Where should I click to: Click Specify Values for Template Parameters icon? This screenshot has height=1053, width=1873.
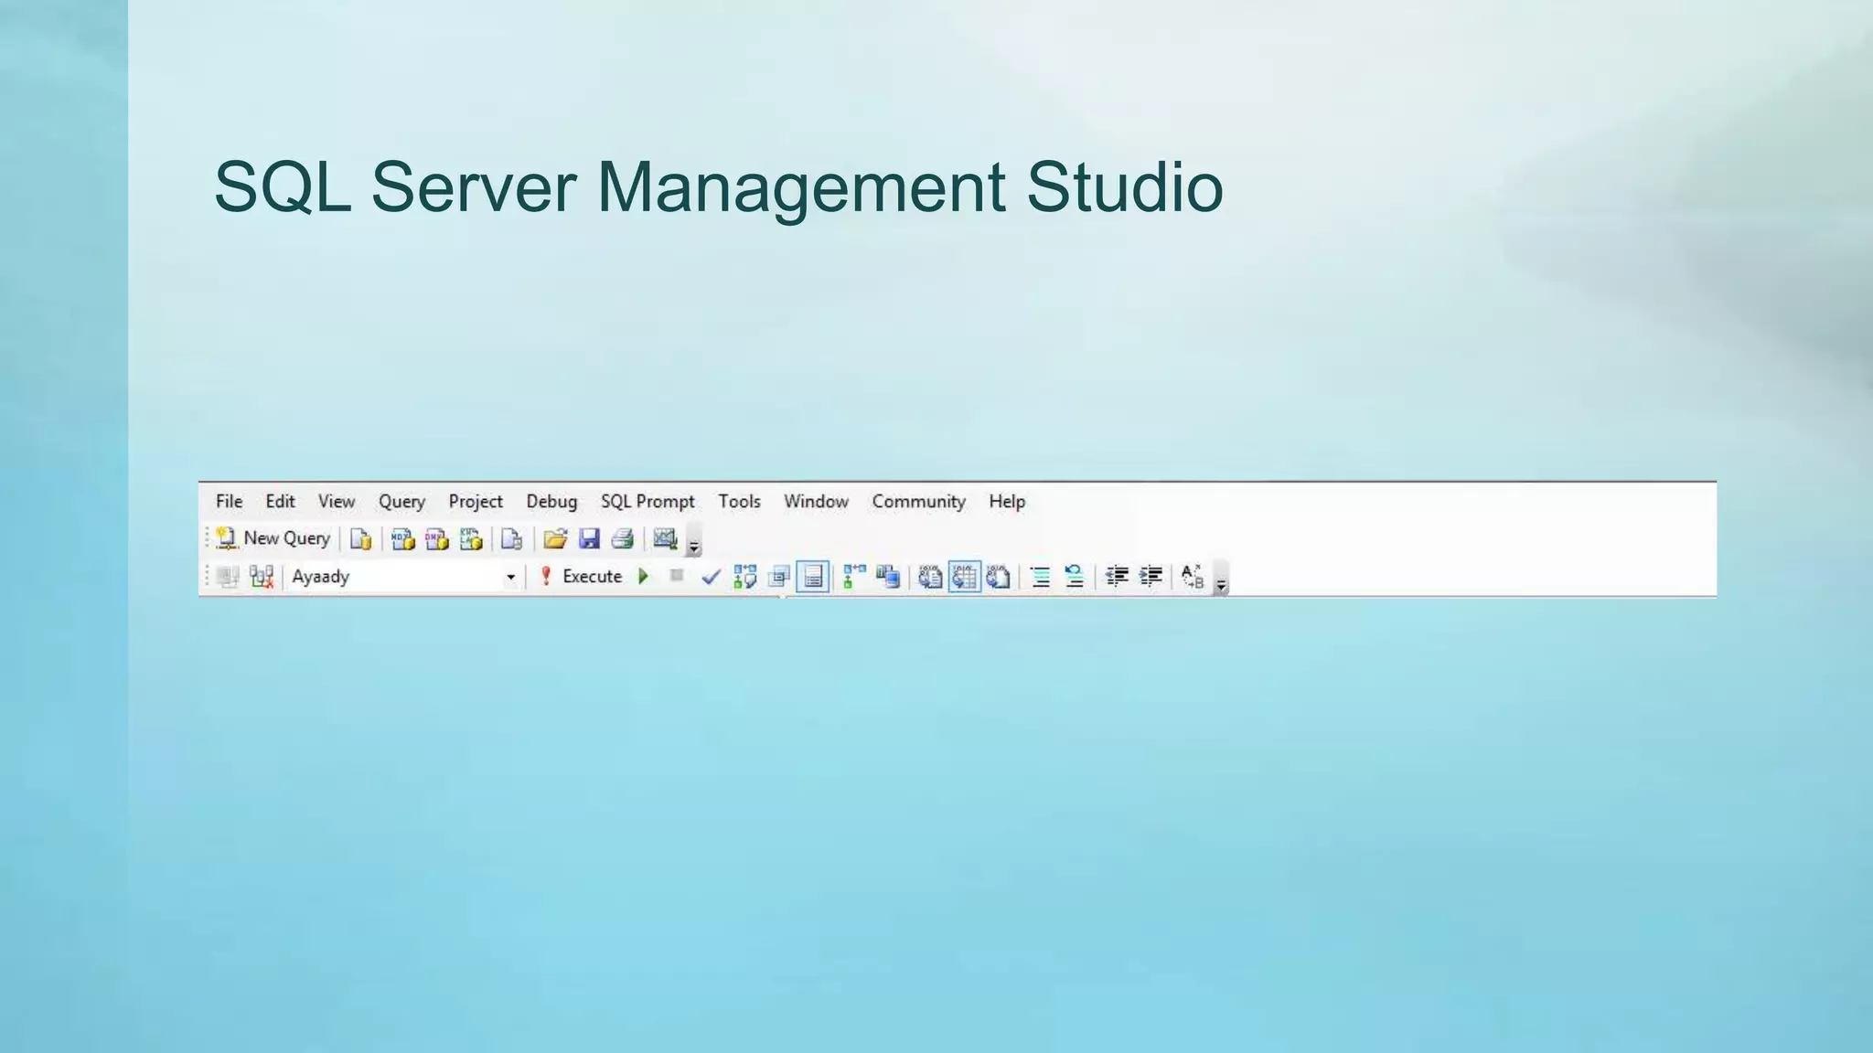click(x=1193, y=577)
